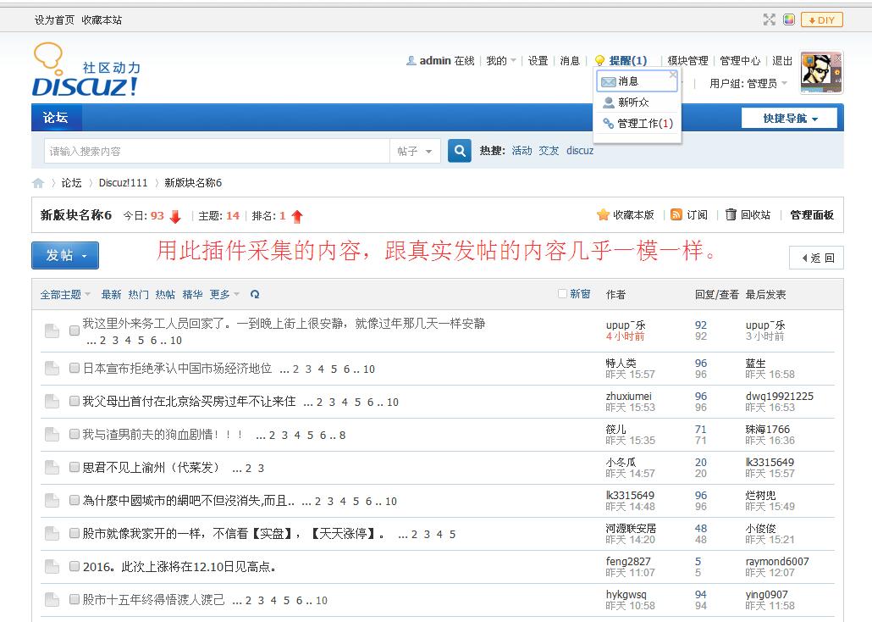Screen dimensions: 872x622
Task: Check the box for 我与渣男前夫 thread
Action: (x=74, y=435)
